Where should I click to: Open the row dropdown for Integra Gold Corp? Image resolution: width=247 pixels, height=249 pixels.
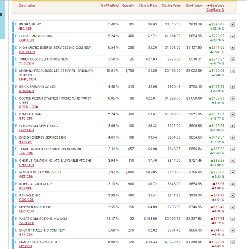(233, 184)
